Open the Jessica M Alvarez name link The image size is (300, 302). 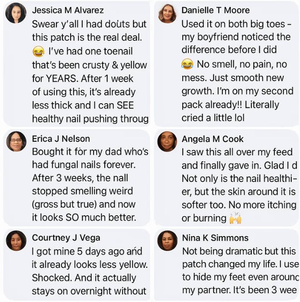point(68,10)
